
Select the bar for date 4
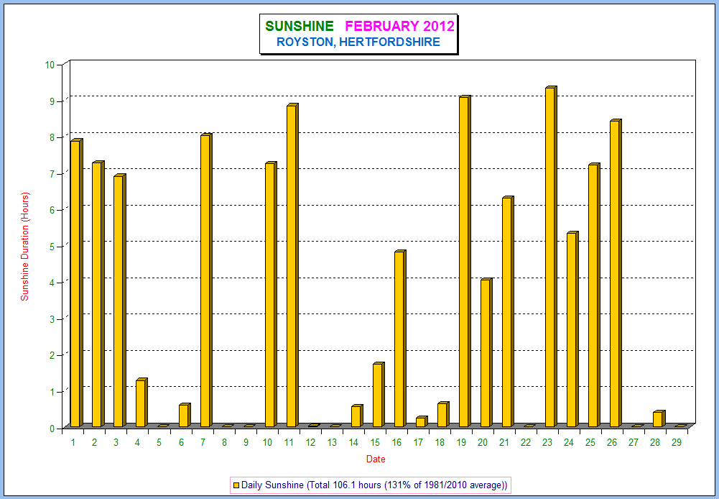coord(142,403)
